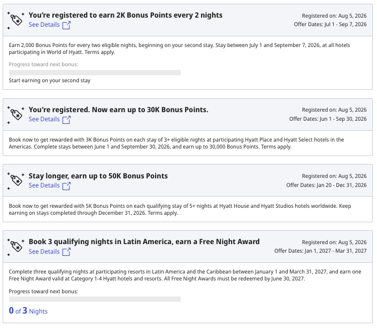This screenshot has height=328, width=377.
Task: Click 'Progress toward next bonus:' label in Latin America offer
Action: (43, 292)
